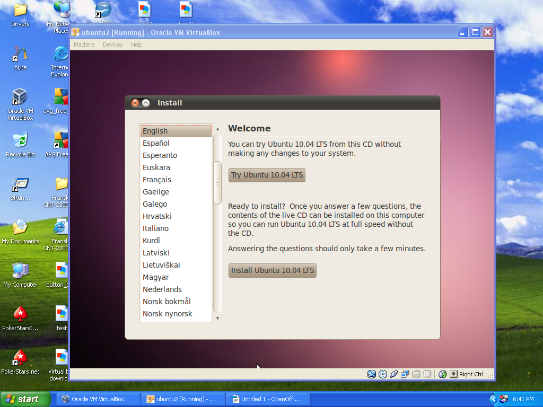Select Latviski in the language list
Viewport: 543px width, 407px height.
point(176,253)
